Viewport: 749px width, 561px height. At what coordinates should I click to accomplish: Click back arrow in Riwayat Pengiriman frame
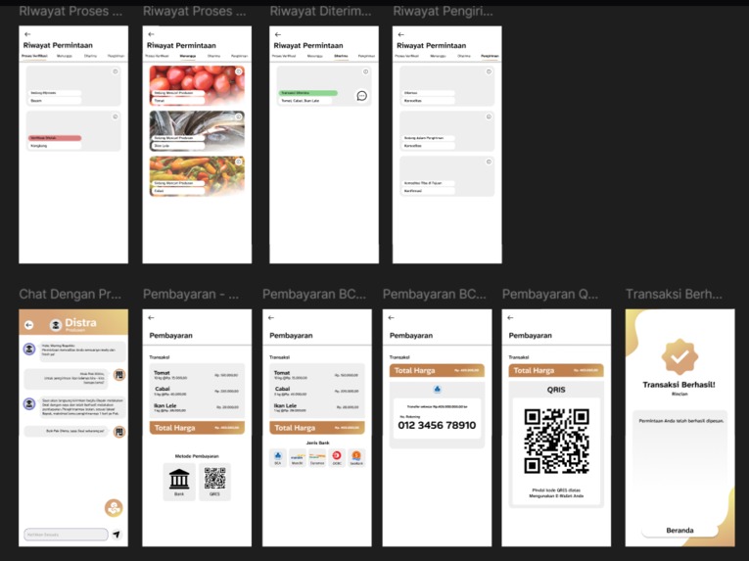point(400,34)
